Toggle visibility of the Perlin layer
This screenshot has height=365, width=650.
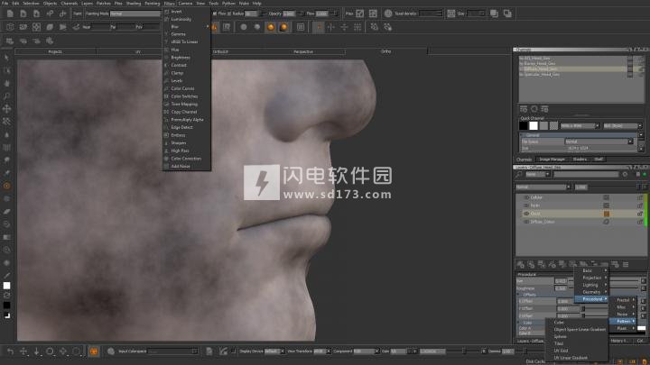(x=526, y=205)
